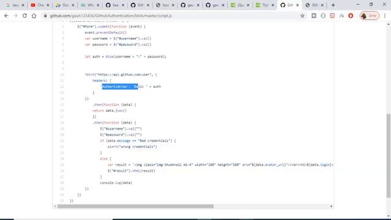Click the $("#form").submit line
The width and height of the screenshot is (391, 220).
coord(111,26)
